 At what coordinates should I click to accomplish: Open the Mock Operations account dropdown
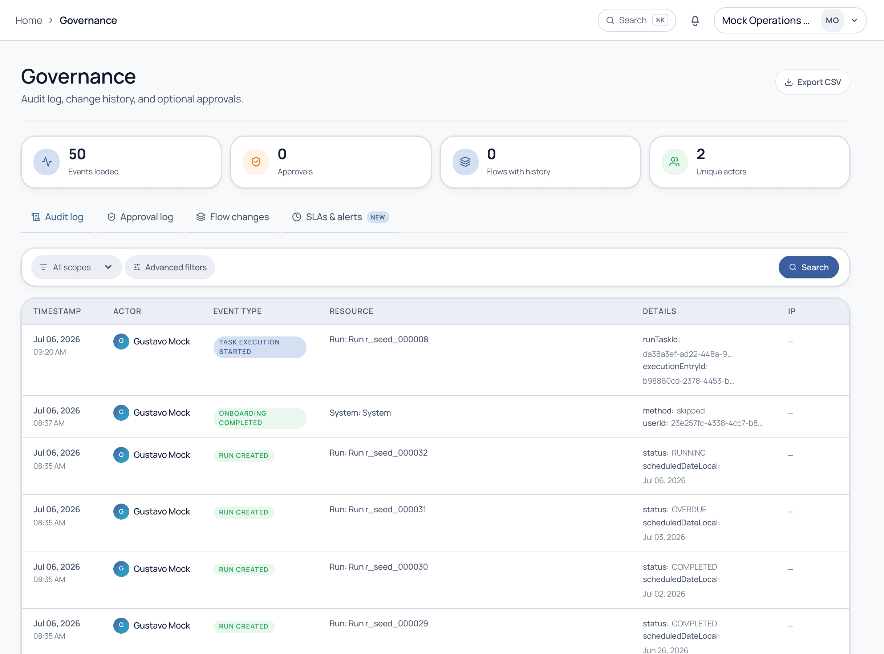790,21
